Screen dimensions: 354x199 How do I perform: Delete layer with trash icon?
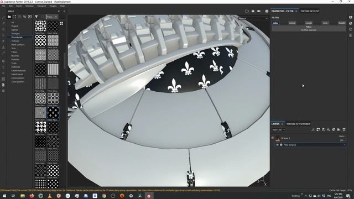[344, 129]
